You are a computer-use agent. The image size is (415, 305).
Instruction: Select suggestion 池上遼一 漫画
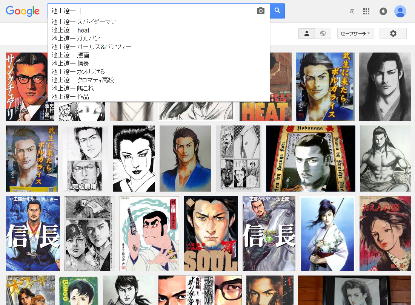point(159,55)
